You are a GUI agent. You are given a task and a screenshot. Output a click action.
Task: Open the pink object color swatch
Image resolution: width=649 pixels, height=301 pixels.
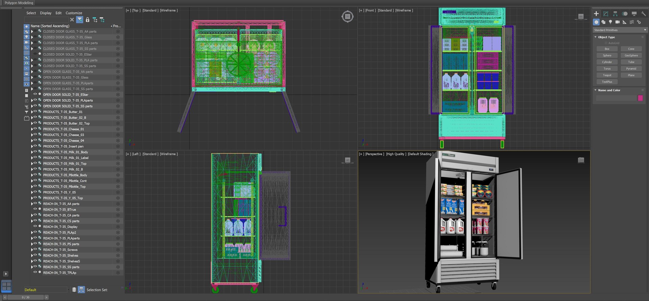[x=640, y=98]
